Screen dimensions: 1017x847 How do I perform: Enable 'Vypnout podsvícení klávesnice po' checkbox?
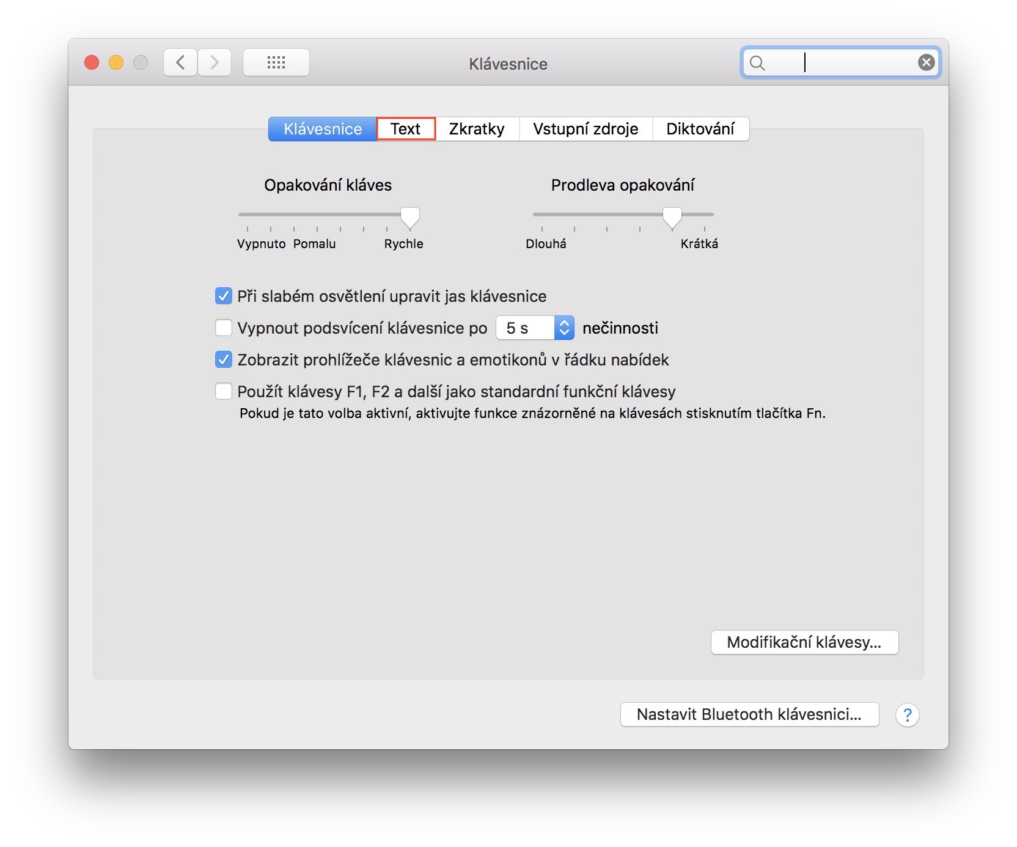(224, 328)
